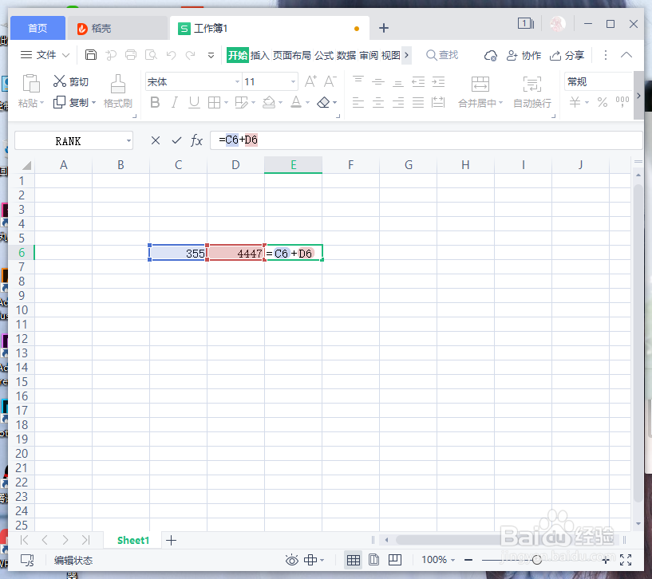Click the Format Painter (格式刷) brush

(x=117, y=92)
